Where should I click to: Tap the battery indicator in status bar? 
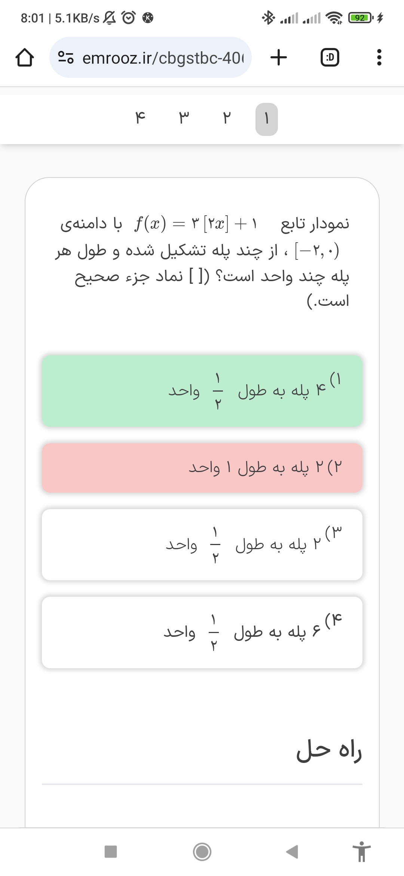(360, 18)
